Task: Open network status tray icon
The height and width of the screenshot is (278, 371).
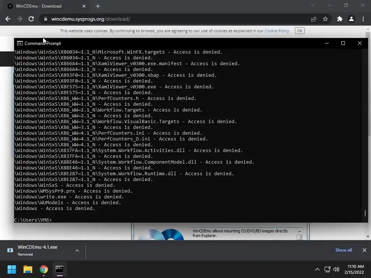Action: [x=328, y=269]
